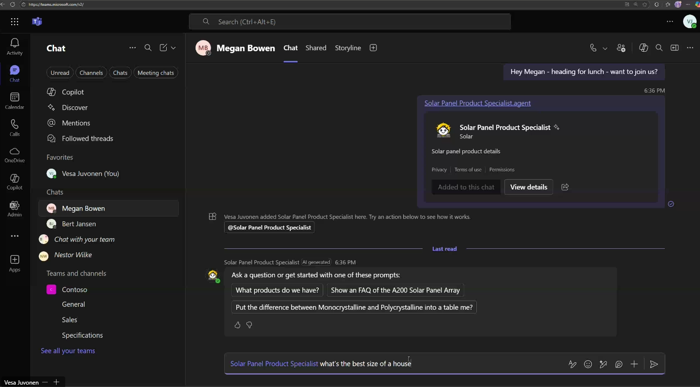The height and width of the screenshot is (387, 700).
Task: Open Activity in the left rail
Action: click(x=14, y=46)
